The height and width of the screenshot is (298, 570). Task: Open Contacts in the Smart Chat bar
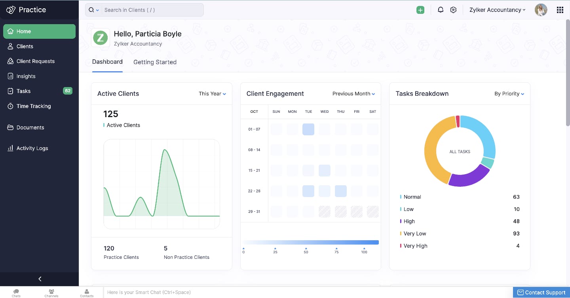86,292
